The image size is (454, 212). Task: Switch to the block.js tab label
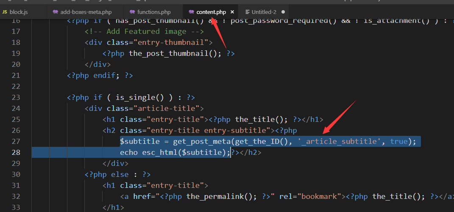pyautogui.click(x=19, y=12)
